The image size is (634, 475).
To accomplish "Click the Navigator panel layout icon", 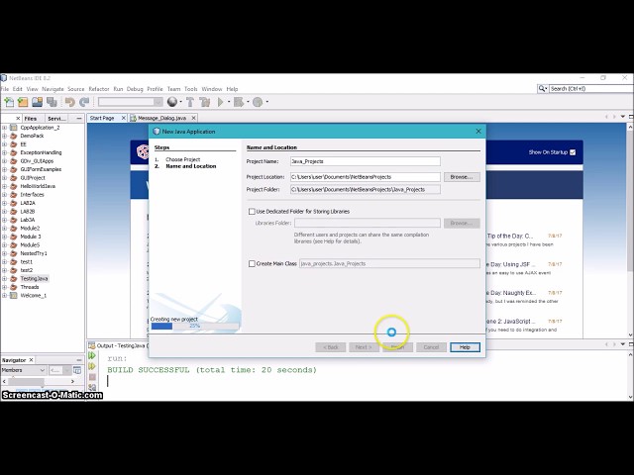I will pyautogui.click(x=77, y=370).
